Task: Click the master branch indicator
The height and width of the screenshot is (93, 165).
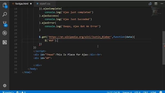Action: (8, 92)
